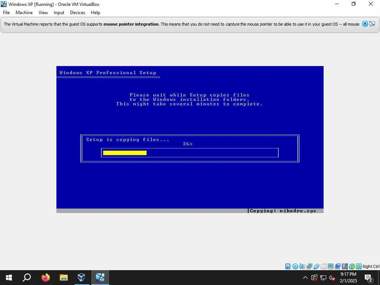This screenshot has width=380, height=285.
Task: Open the network tray icon
Action: (x=323, y=278)
